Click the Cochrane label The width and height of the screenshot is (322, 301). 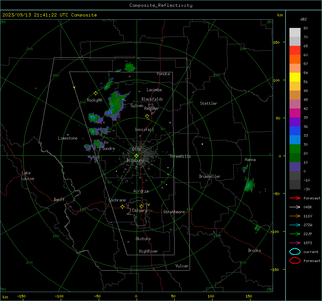tap(117, 200)
